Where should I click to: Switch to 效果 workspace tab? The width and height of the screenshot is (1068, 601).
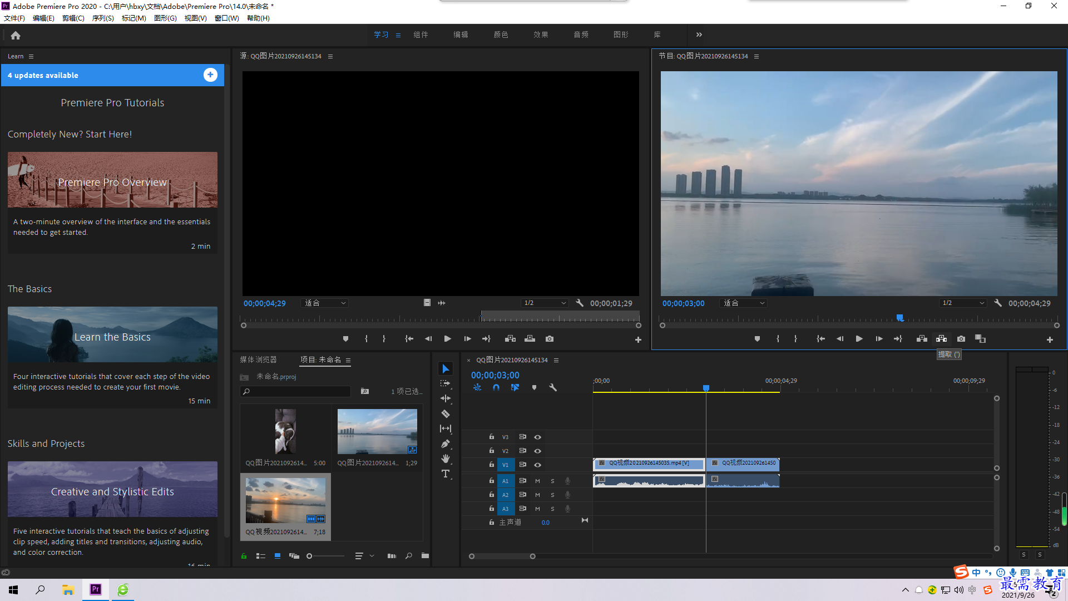click(x=541, y=35)
